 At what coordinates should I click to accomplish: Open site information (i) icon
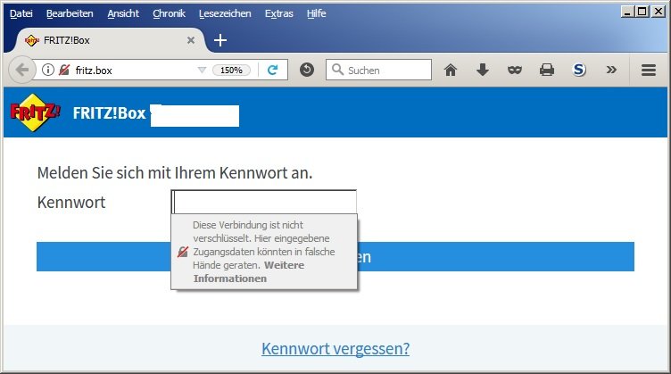(48, 70)
